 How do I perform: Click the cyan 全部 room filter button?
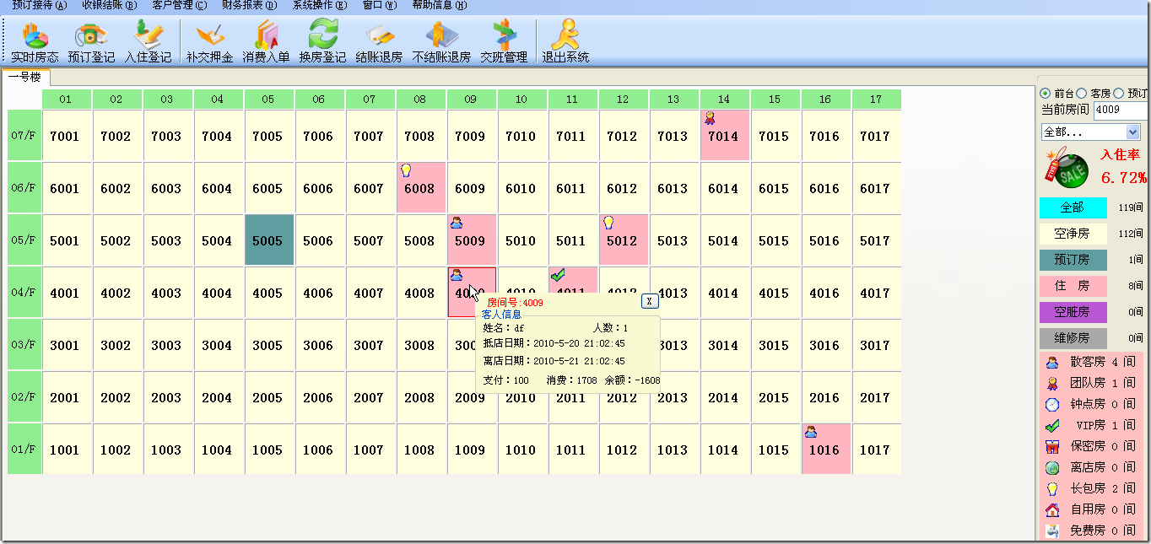(1073, 207)
